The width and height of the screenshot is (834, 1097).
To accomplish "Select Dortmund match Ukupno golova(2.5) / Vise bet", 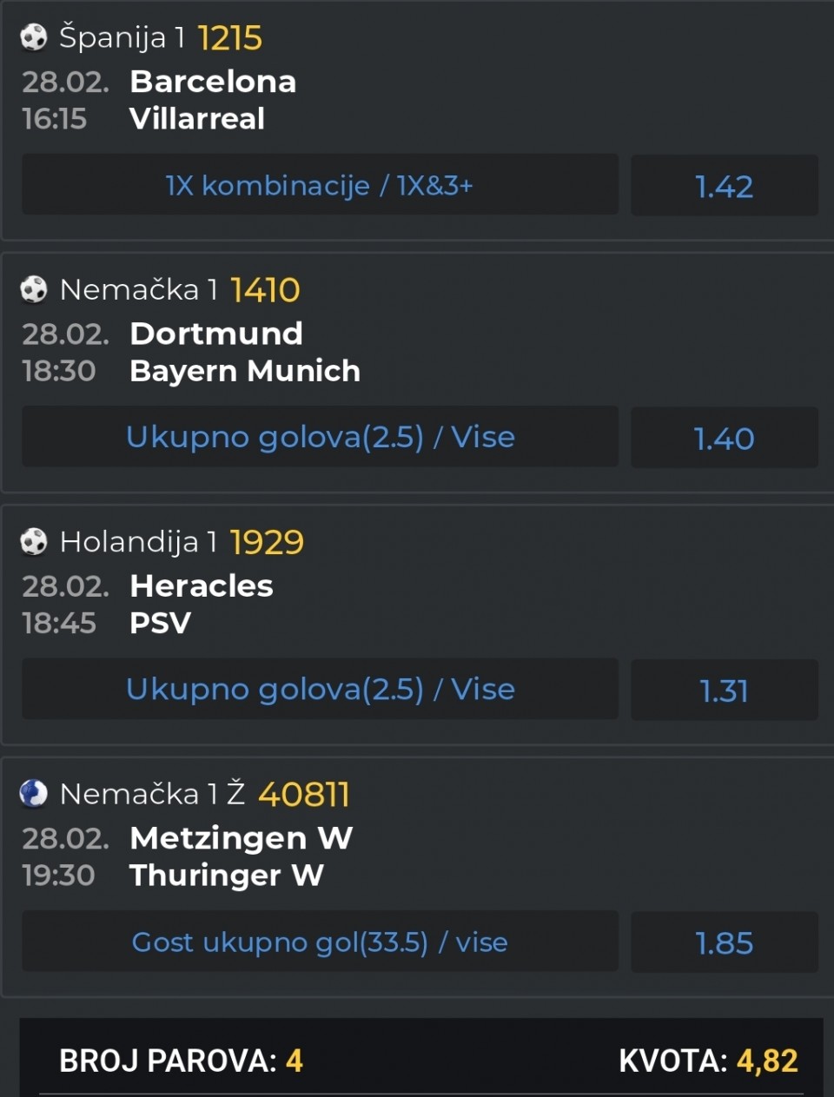I will click(x=320, y=437).
